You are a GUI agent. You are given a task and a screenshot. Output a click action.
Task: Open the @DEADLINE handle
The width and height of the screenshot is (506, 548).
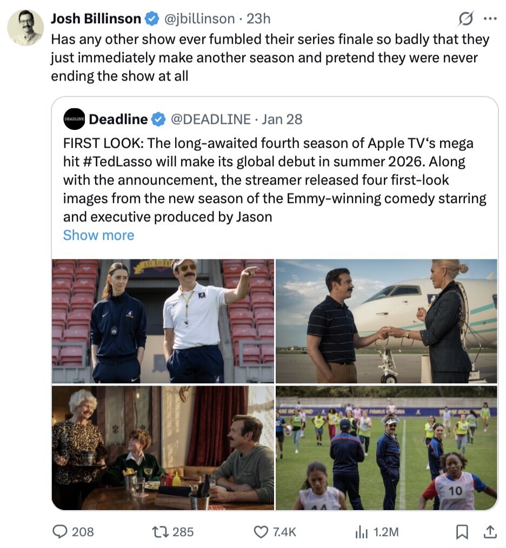210,119
